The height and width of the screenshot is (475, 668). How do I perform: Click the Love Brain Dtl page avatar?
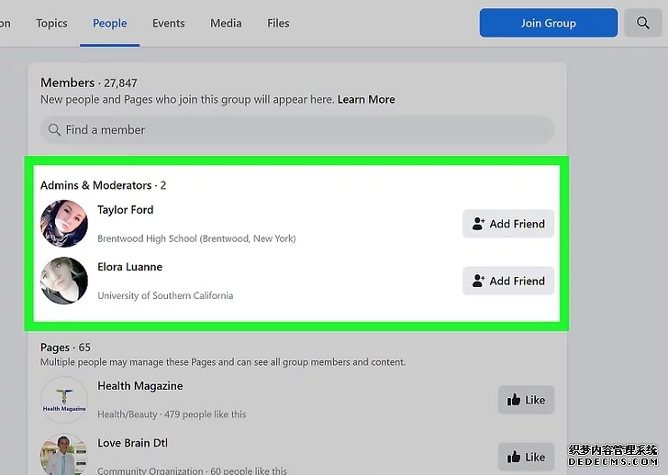click(x=64, y=455)
